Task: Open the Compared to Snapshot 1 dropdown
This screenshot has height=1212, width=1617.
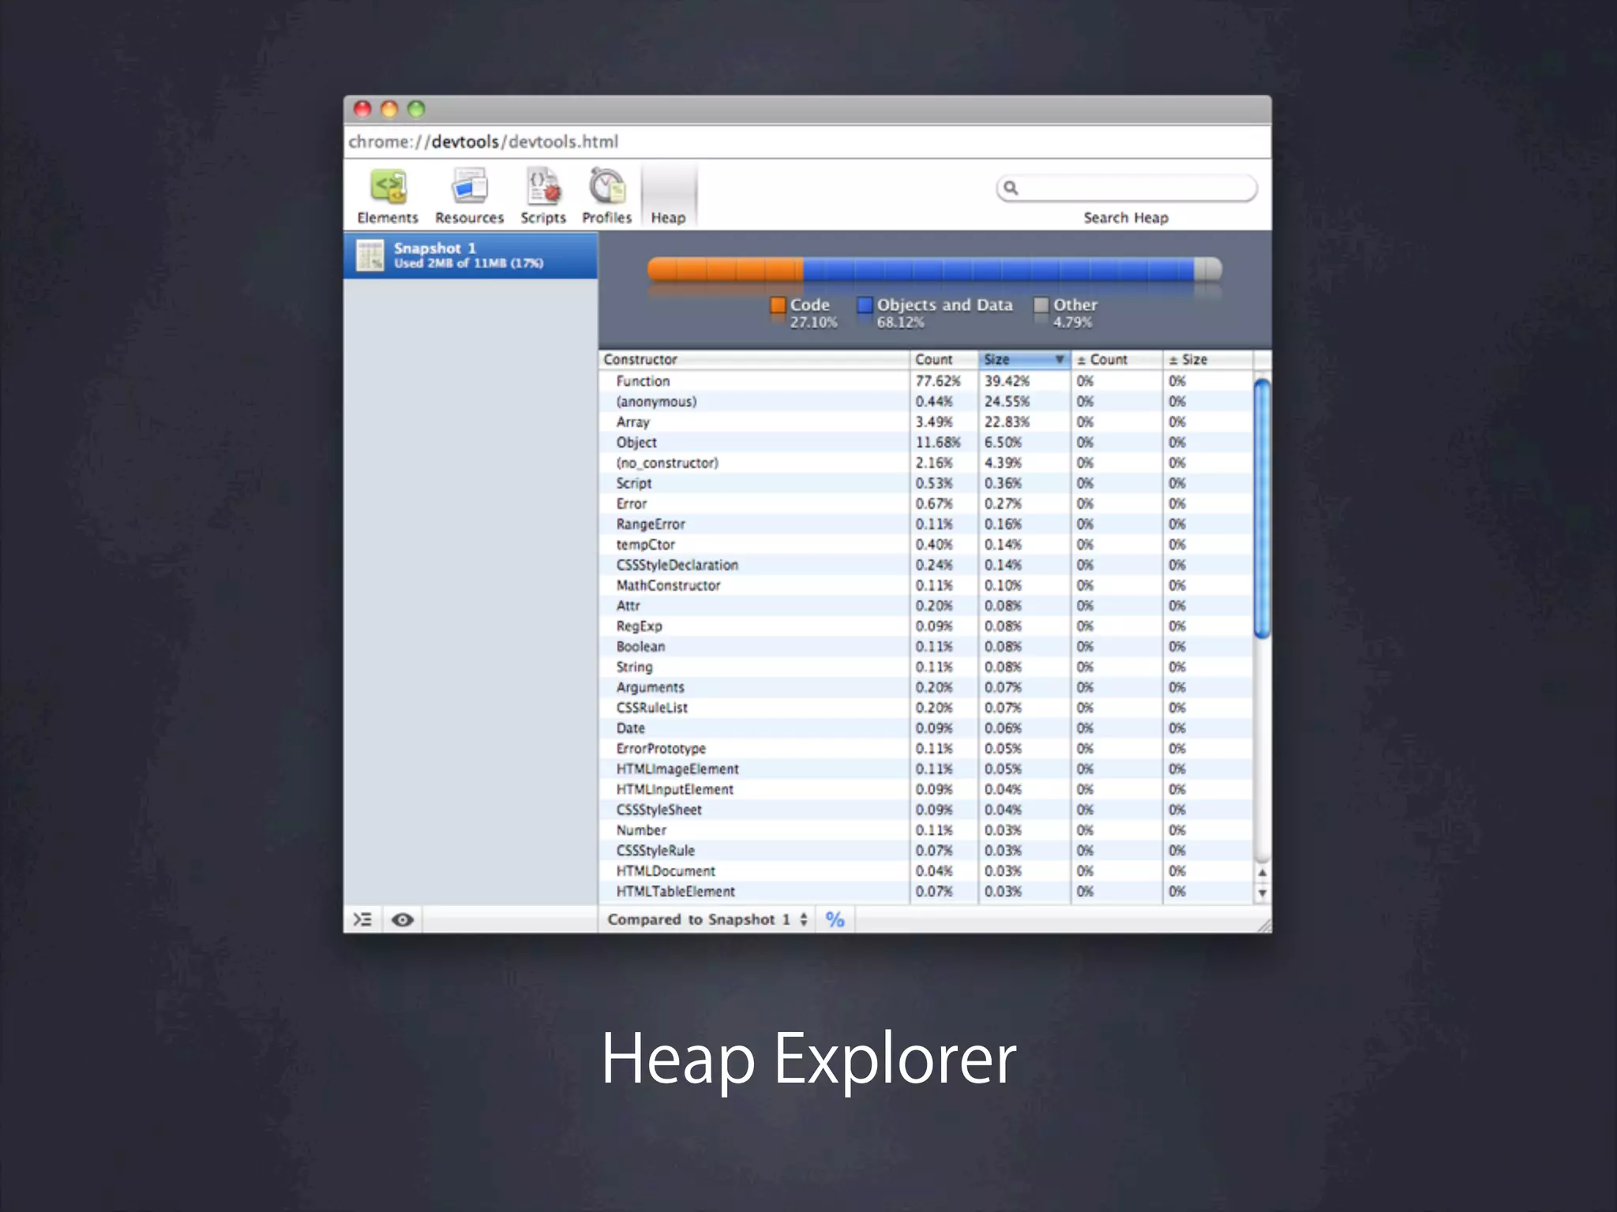Action: coord(707,919)
